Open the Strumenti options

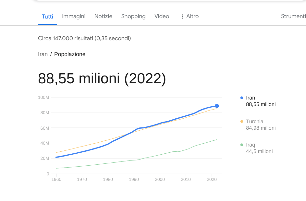tap(293, 16)
